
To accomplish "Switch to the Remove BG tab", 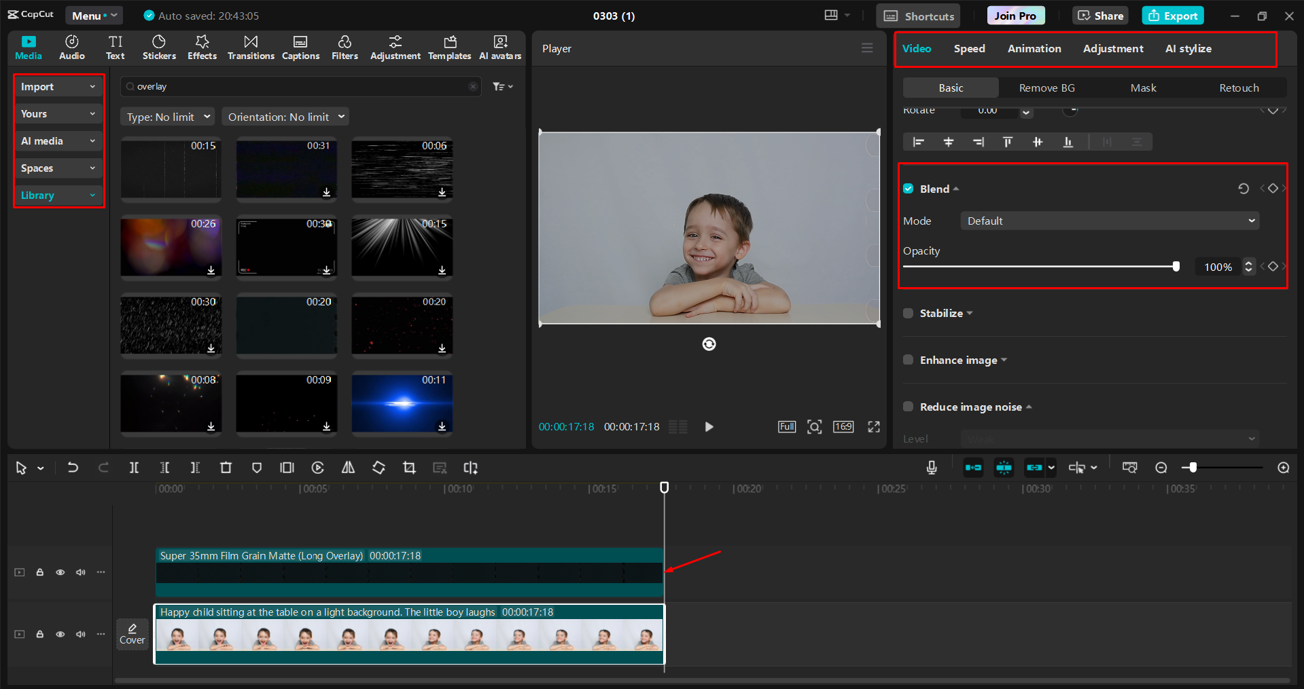I will pos(1046,88).
